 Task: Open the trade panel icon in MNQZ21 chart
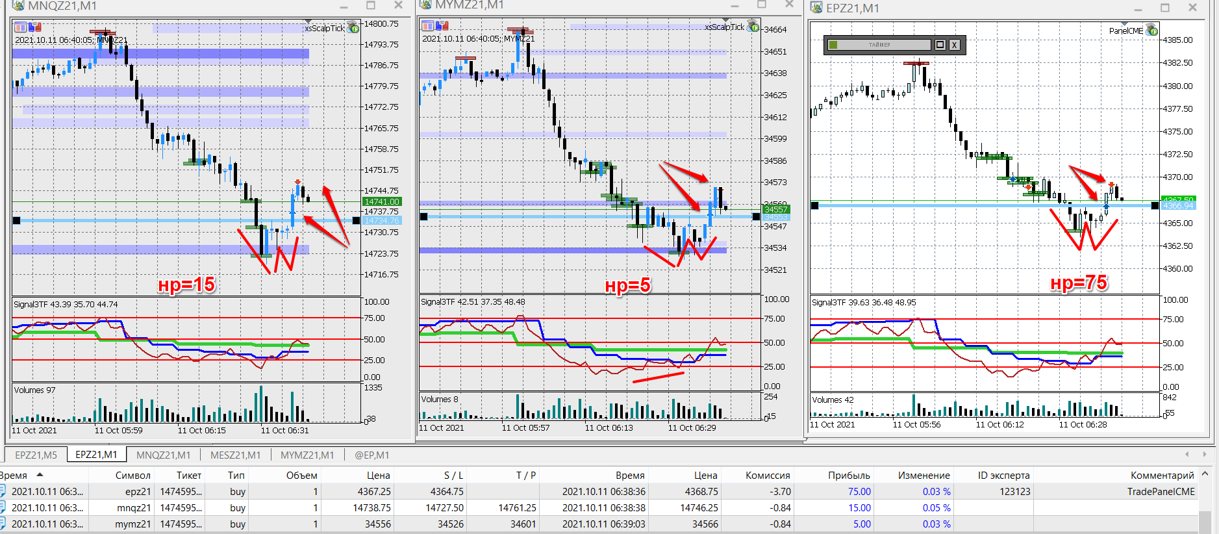tap(20, 27)
